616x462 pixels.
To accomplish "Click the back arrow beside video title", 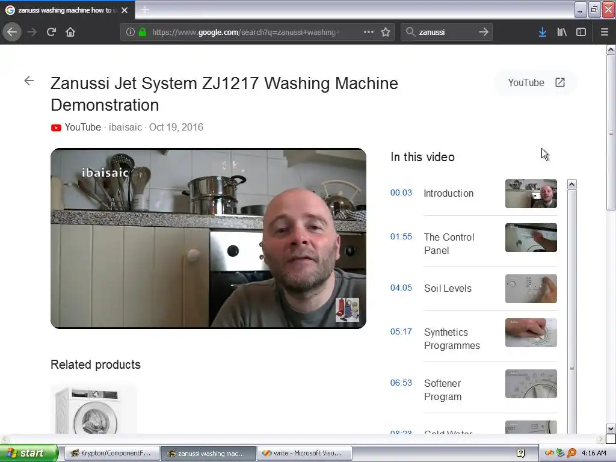I will pyautogui.click(x=29, y=81).
